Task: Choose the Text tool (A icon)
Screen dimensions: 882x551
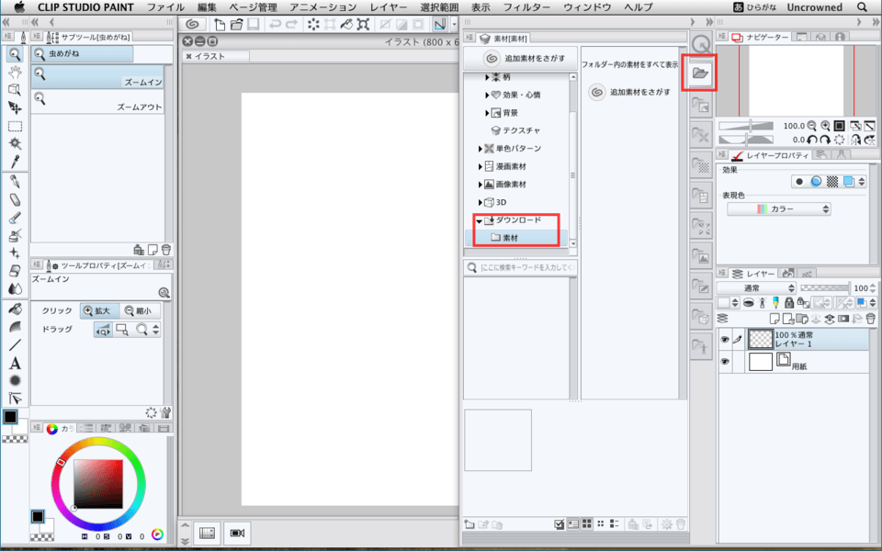Action: (15, 364)
